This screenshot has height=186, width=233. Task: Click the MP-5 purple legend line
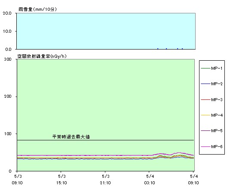point(206,131)
